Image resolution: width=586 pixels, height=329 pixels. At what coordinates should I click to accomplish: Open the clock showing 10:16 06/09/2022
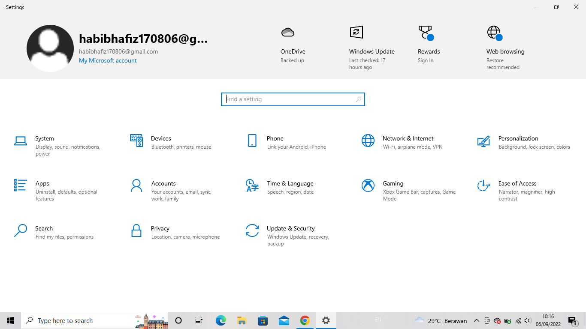click(x=548, y=320)
